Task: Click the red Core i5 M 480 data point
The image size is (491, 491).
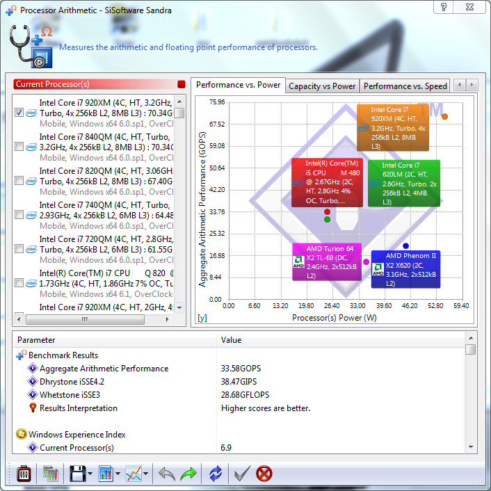Action: [328, 211]
